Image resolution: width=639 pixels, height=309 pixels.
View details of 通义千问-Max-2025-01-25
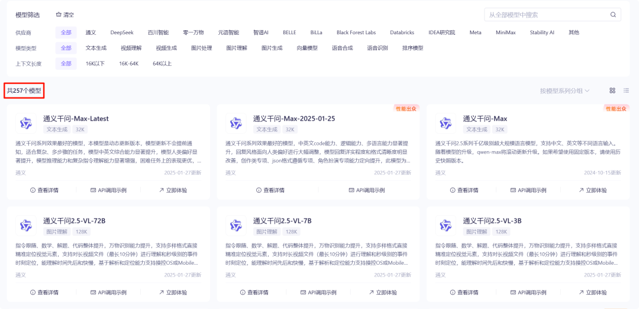270,190
